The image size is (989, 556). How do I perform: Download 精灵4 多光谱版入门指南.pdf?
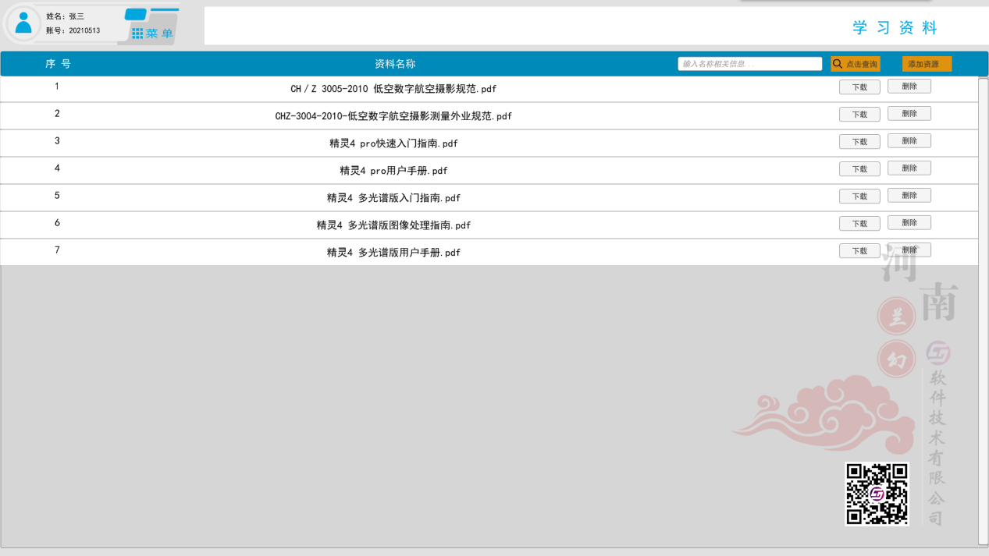[x=859, y=196]
